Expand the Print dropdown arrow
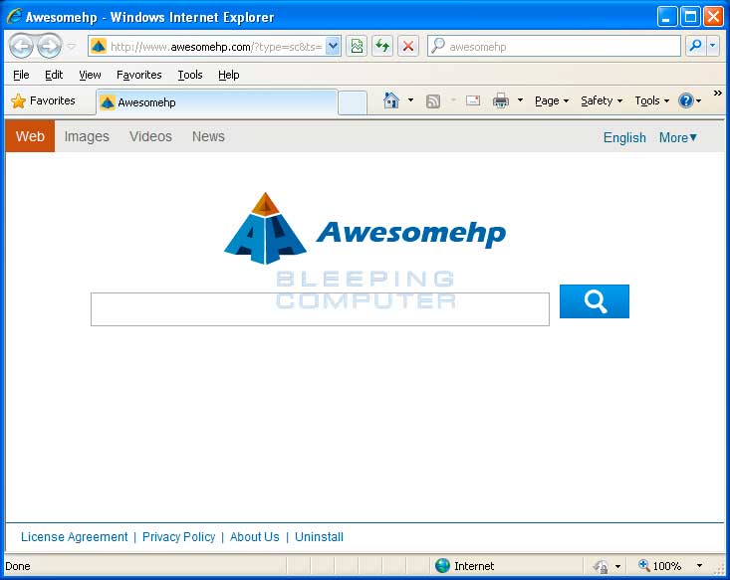This screenshot has height=580, width=730. pyautogui.click(x=520, y=100)
